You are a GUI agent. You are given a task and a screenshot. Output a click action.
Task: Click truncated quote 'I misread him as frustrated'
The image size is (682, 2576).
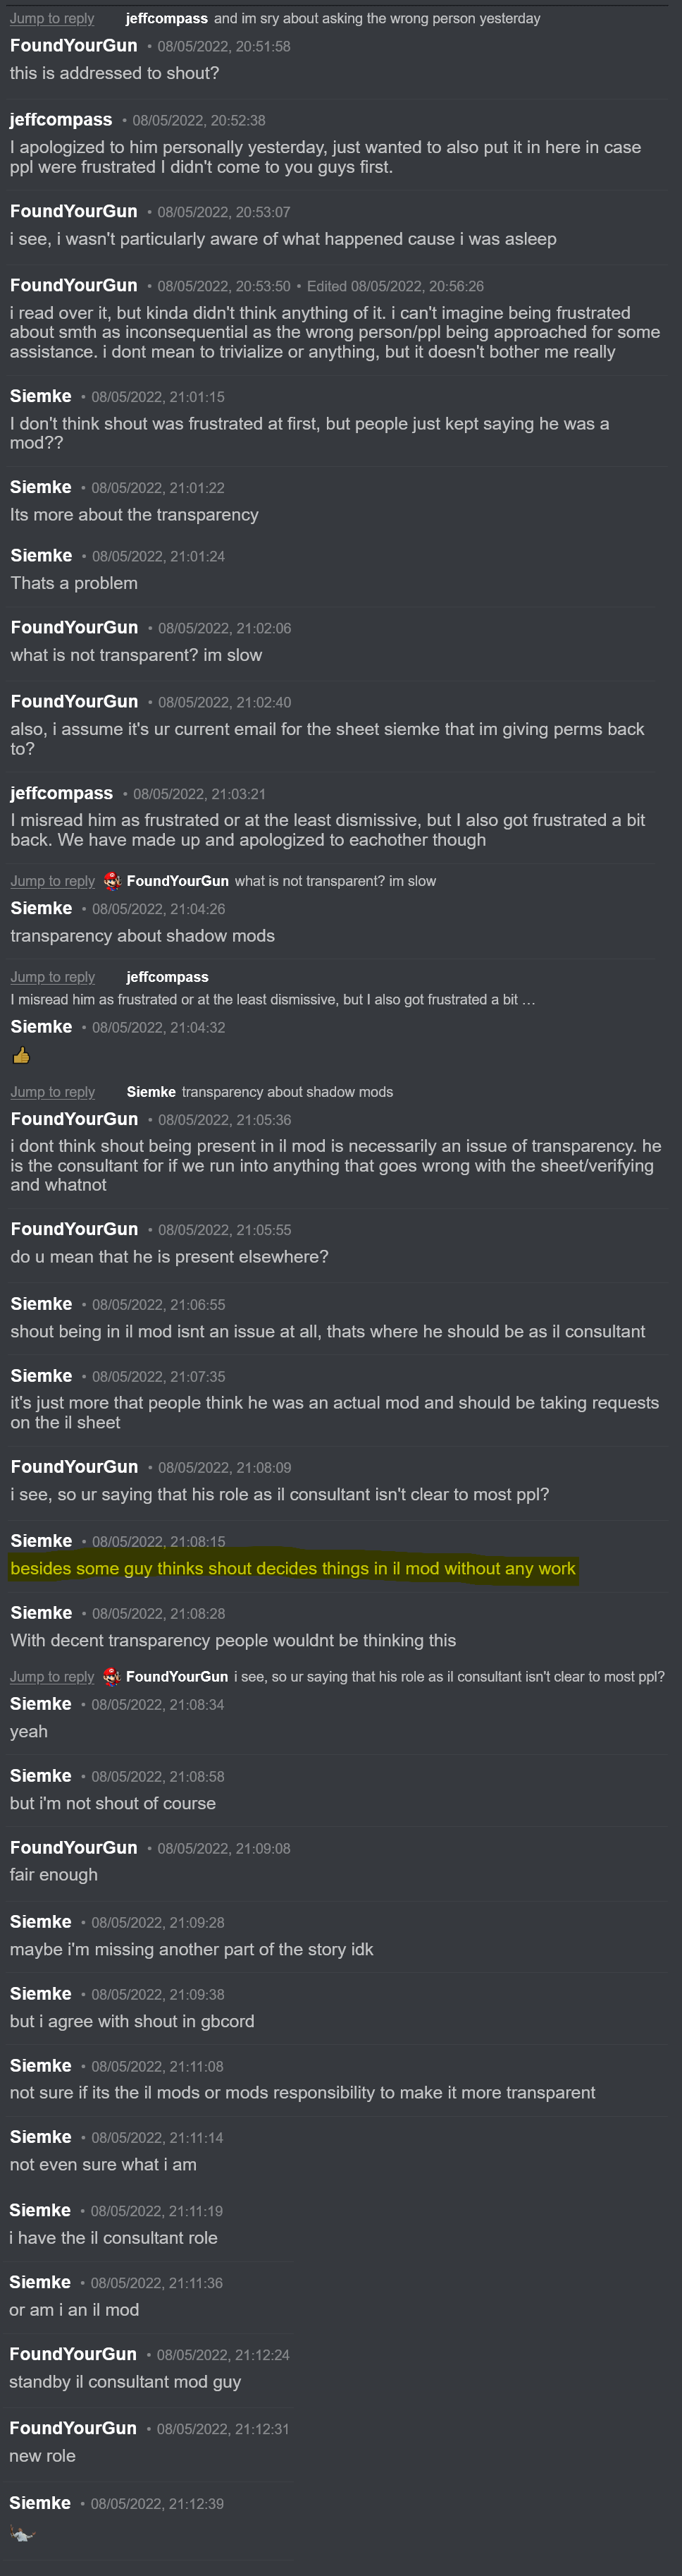pos(273,999)
